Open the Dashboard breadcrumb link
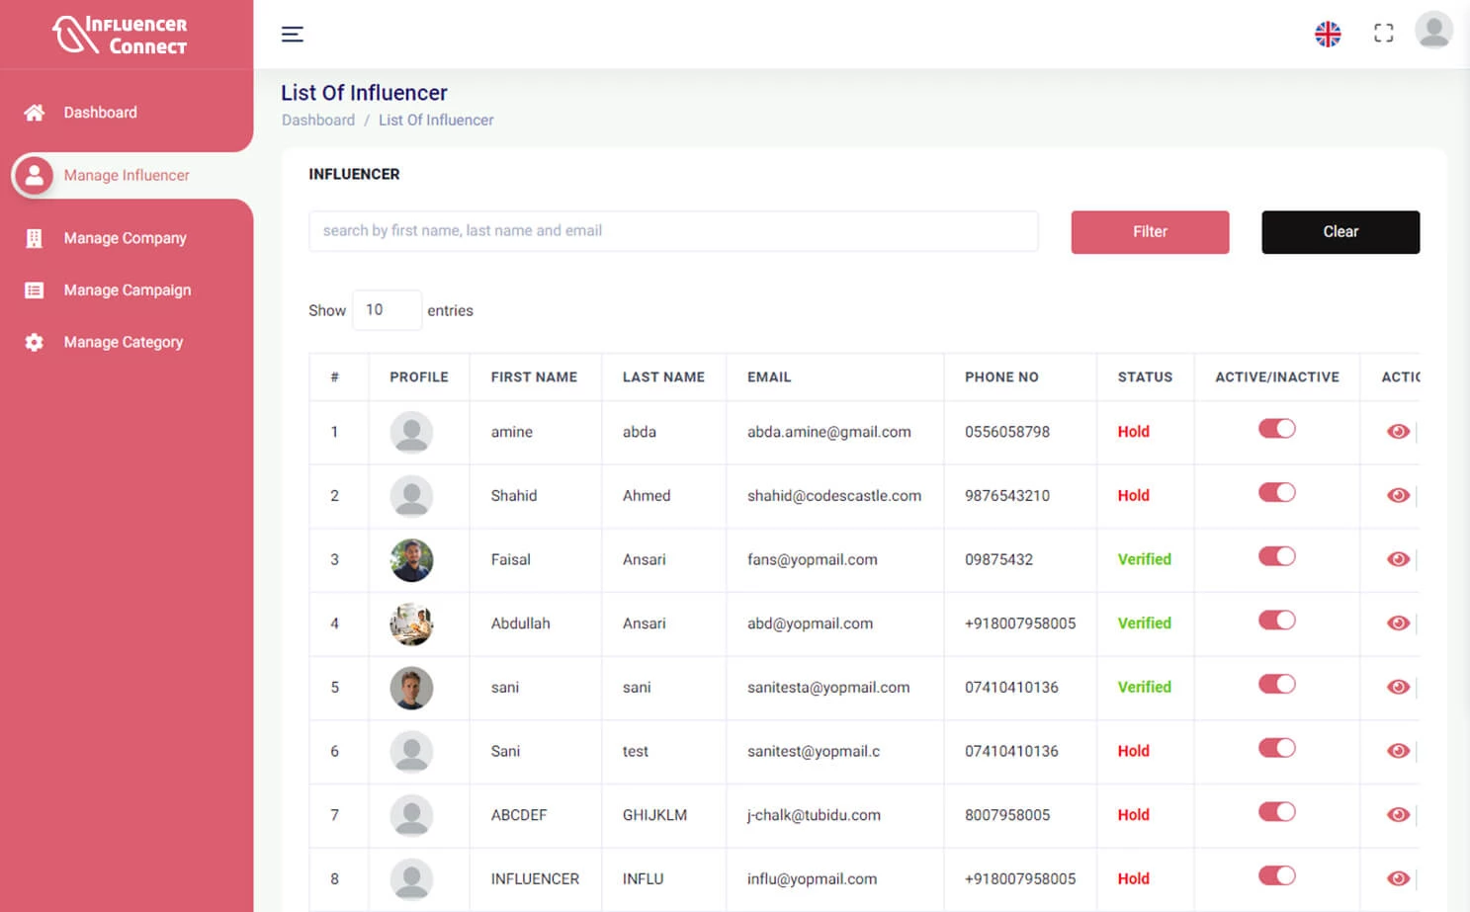The image size is (1470, 912). [318, 120]
